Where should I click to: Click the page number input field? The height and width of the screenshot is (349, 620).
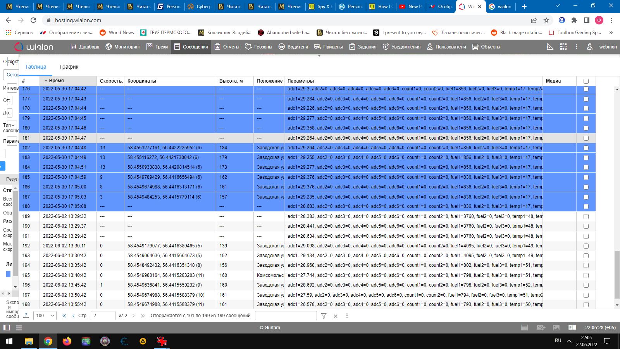tap(103, 316)
